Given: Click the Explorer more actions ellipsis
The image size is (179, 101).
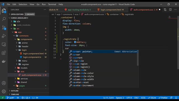Looking at the screenshot, I should tap(45, 10).
